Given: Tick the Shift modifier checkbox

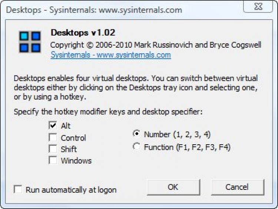Looking at the screenshot, I should pos(53,149).
